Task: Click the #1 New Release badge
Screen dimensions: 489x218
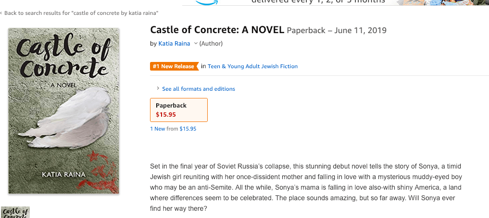Action: 174,66
